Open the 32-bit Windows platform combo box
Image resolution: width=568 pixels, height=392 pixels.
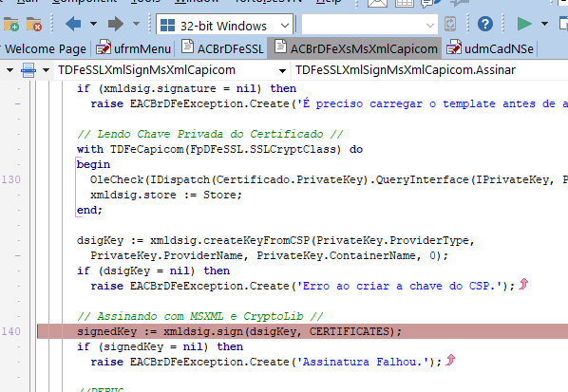coord(224,25)
